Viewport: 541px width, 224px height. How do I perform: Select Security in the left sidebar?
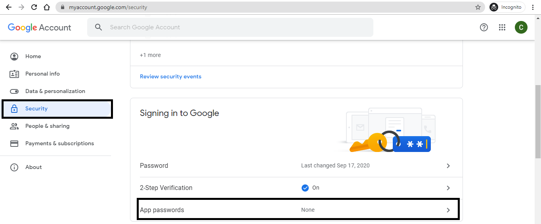point(36,109)
